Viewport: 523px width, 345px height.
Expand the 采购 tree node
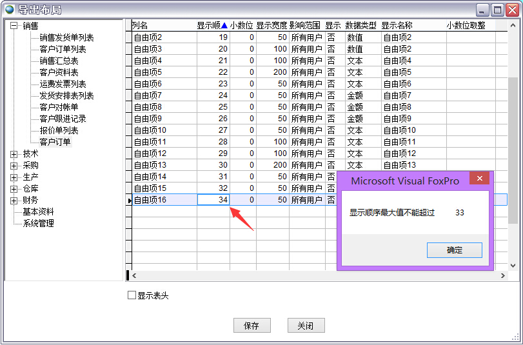tap(14, 166)
